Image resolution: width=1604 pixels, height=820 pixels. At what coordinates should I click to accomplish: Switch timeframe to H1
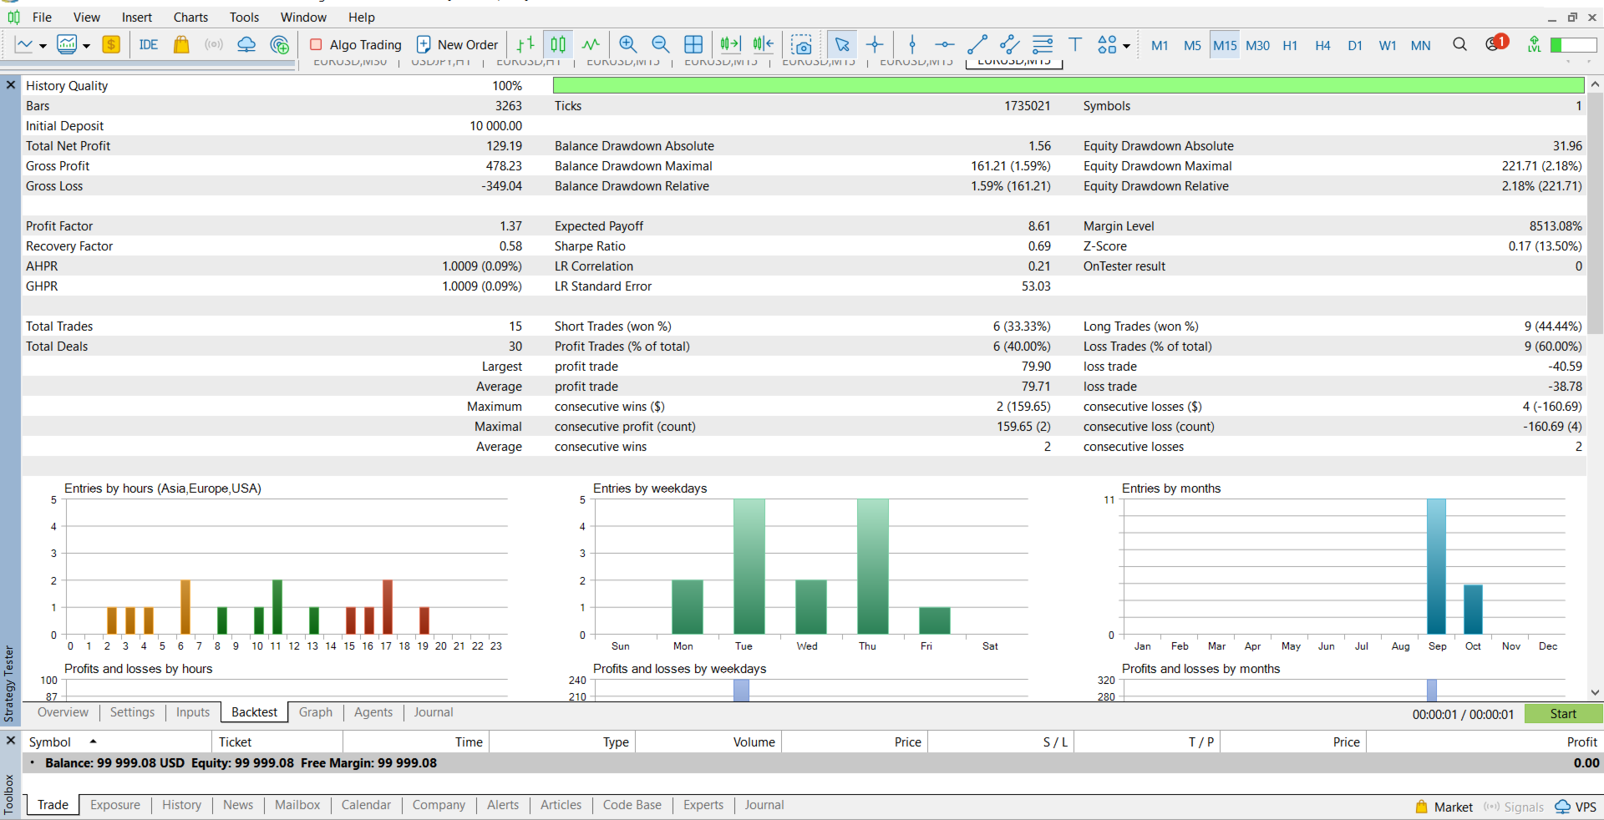(1290, 46)
